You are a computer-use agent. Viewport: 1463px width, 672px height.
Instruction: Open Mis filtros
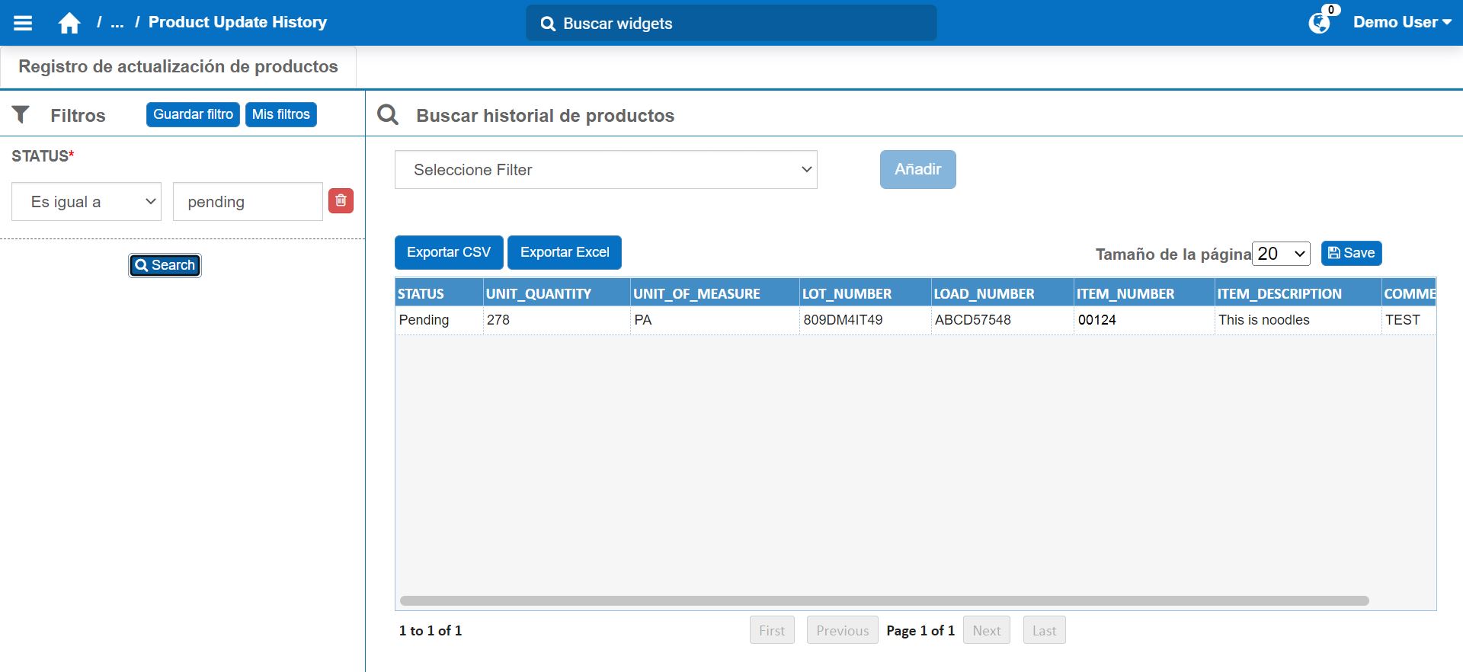point(280,114)
